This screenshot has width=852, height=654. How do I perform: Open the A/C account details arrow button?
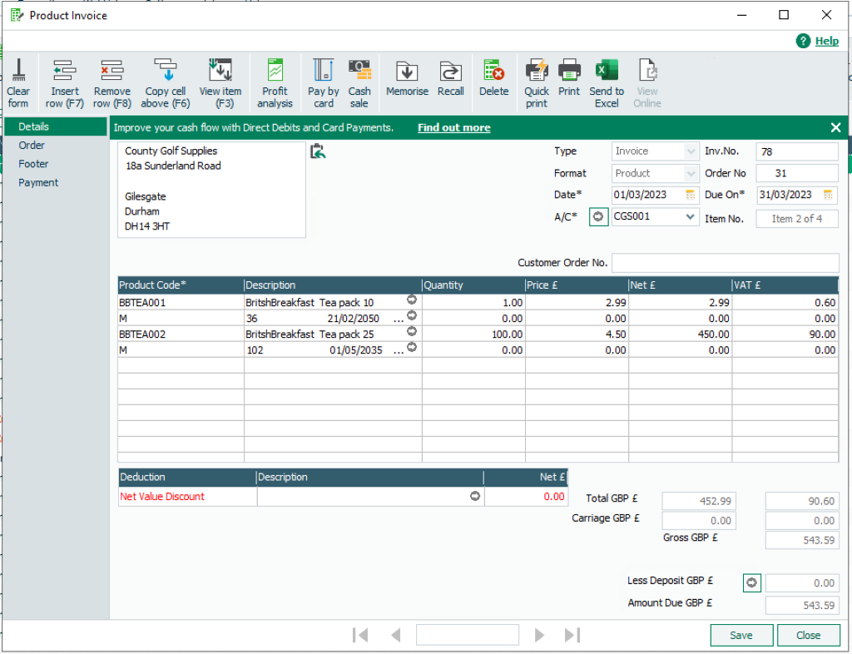(x=598, y=216)
